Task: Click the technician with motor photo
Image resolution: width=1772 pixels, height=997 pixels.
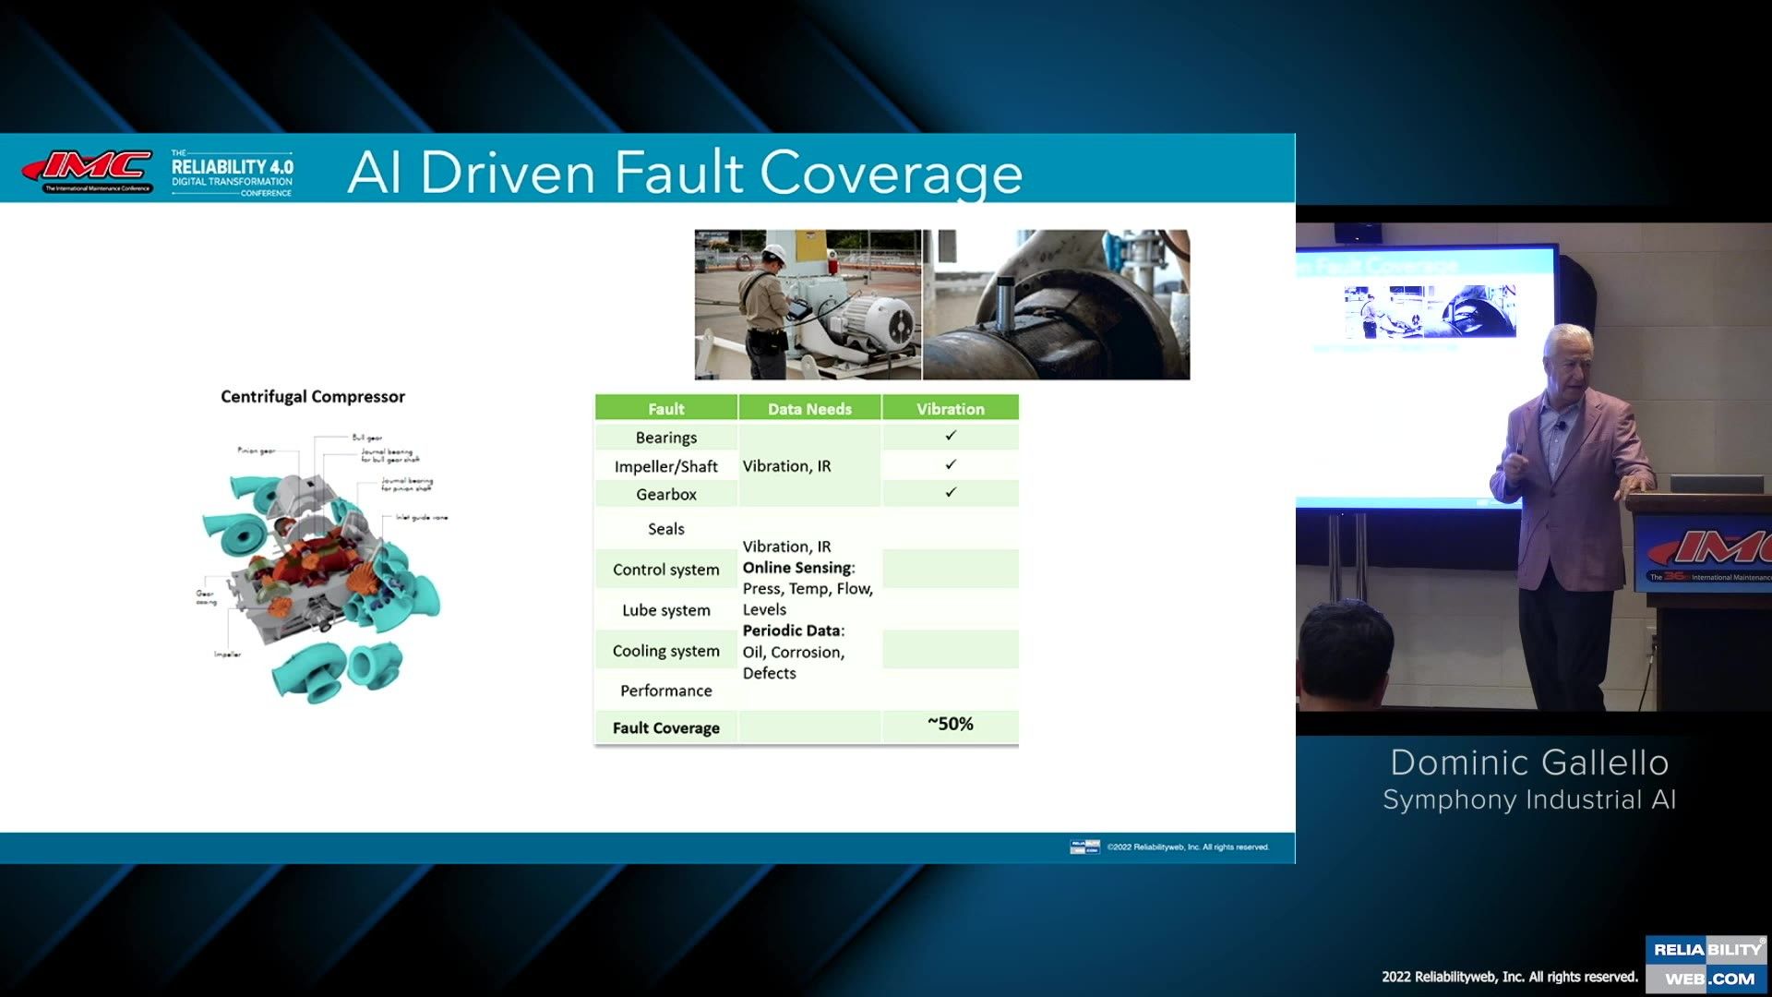Action: 808,305
